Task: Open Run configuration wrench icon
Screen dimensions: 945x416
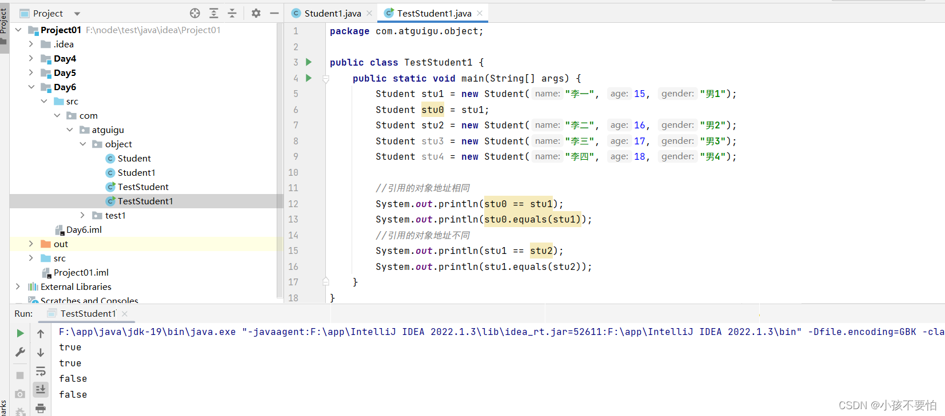Action: coord(20,353)
